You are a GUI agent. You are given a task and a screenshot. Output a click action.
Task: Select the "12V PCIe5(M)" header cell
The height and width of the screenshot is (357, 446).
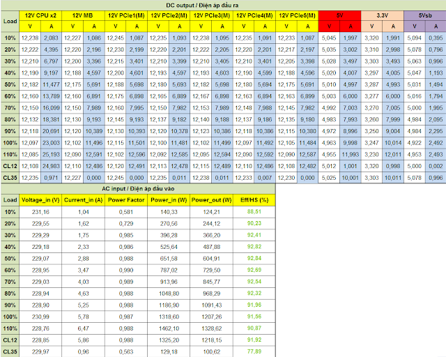297,14
